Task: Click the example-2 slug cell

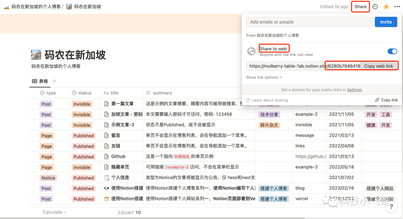Action: (306, 114)
